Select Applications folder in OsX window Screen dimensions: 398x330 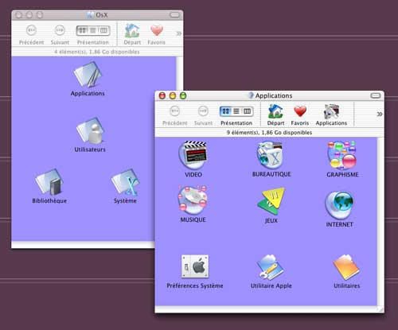(88, 75)
